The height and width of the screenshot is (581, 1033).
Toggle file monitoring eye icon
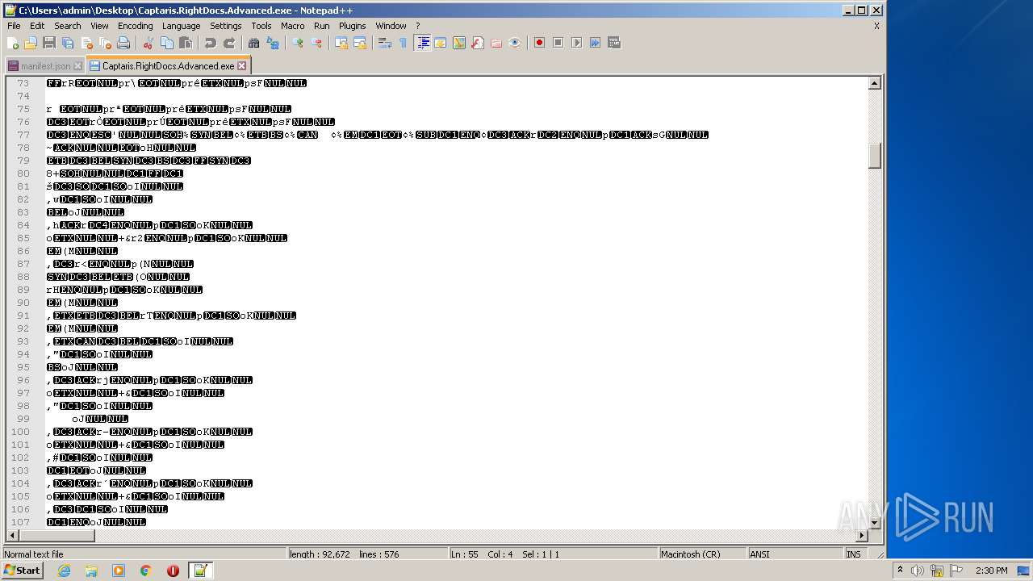(x=514, y=43)
